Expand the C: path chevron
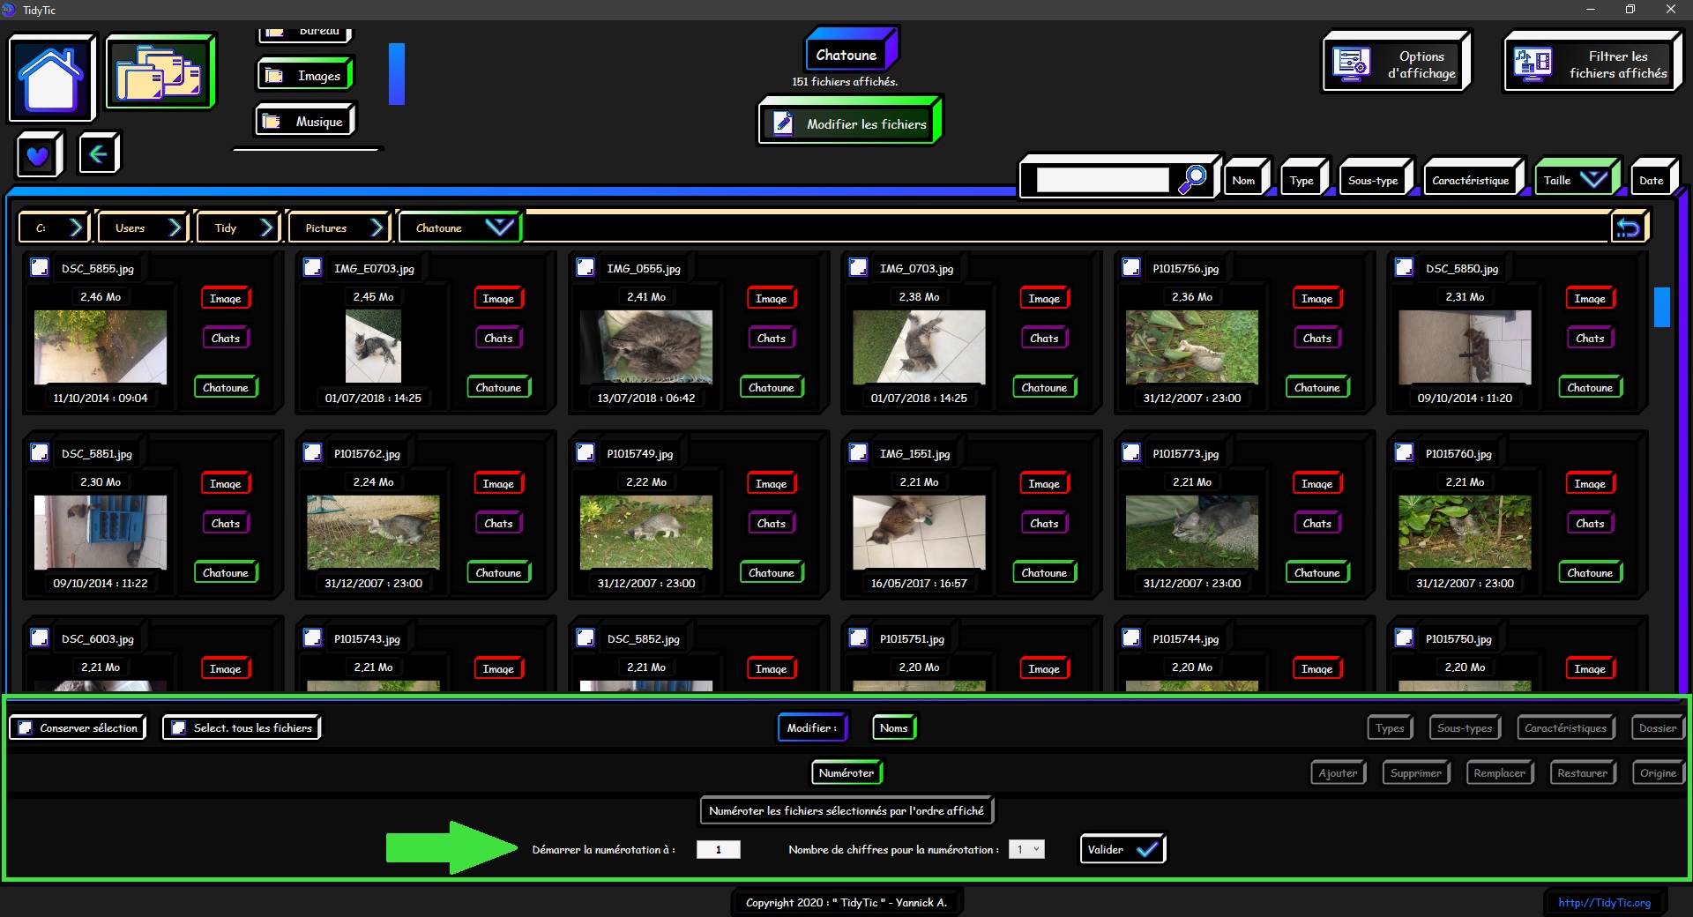Image resolution: width=1693 pixels, height=917 pixels. pyautogui.click(x=76, y=227)
